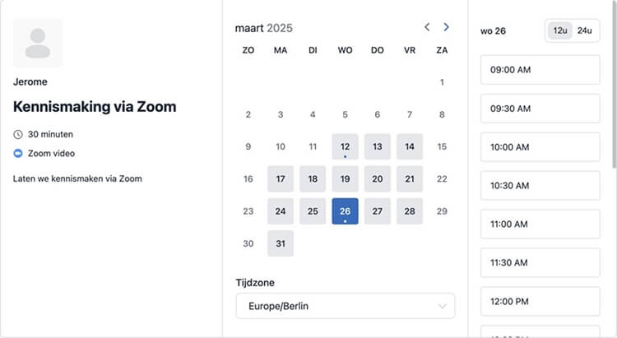Screen dimensions: 617x338
Task: Switch to 12u time format
Action: 560,30
